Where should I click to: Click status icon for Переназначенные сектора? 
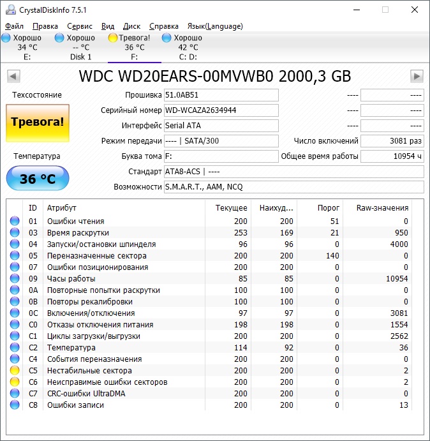15,256
